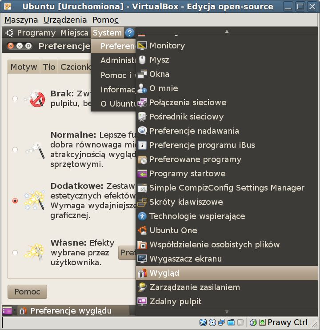Viewport: 320px width, 330px height.
Task: Click the Pomoc i wsparcie menu entry
Action: tap(113, 75)
